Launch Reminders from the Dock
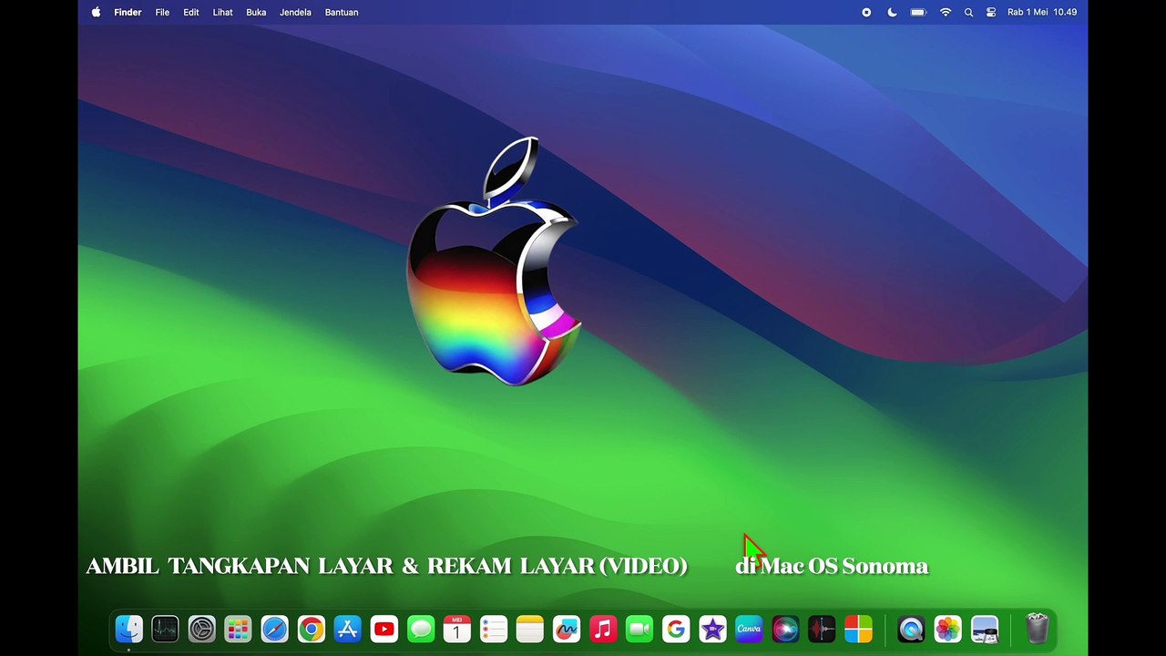This screenshot has height=656, width=1166. click(x=493, y=629)
